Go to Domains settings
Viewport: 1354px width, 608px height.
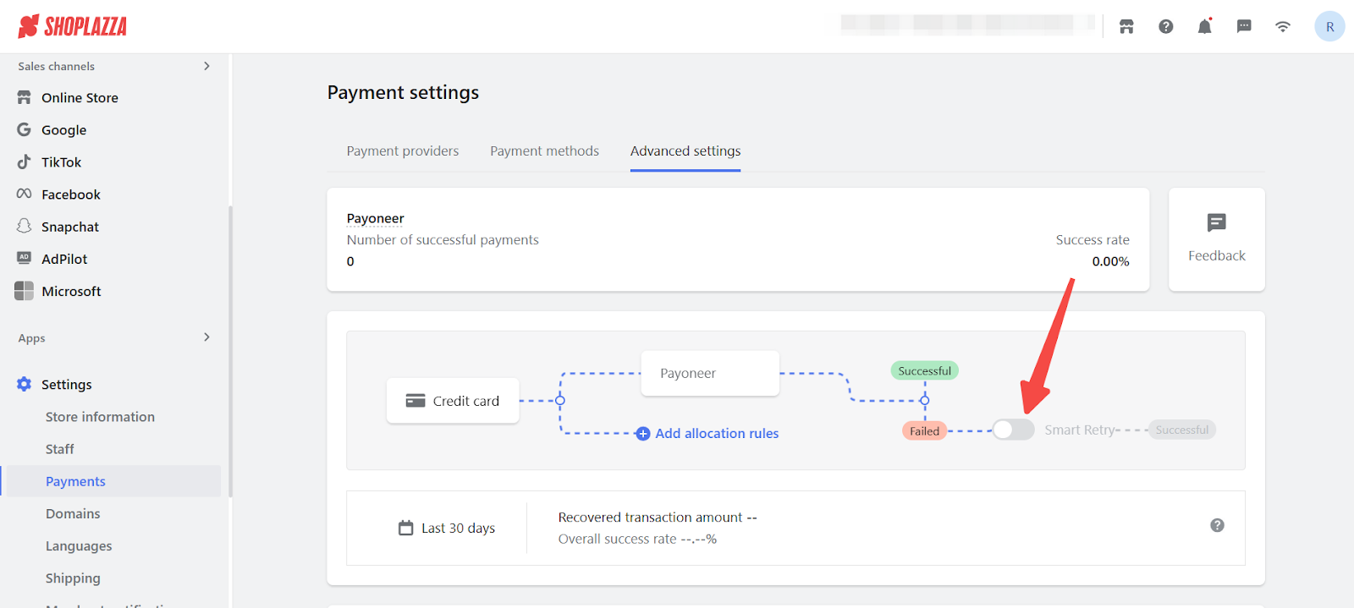(73, 513)
